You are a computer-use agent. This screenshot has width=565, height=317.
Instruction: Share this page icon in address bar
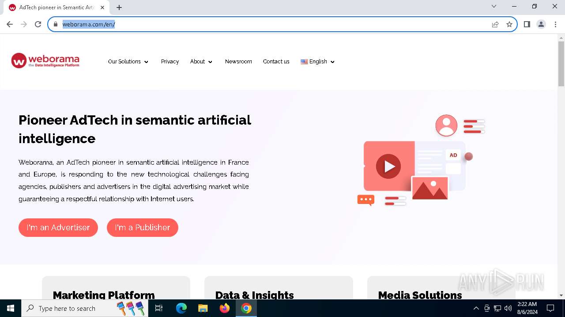(x=495, y=24)
